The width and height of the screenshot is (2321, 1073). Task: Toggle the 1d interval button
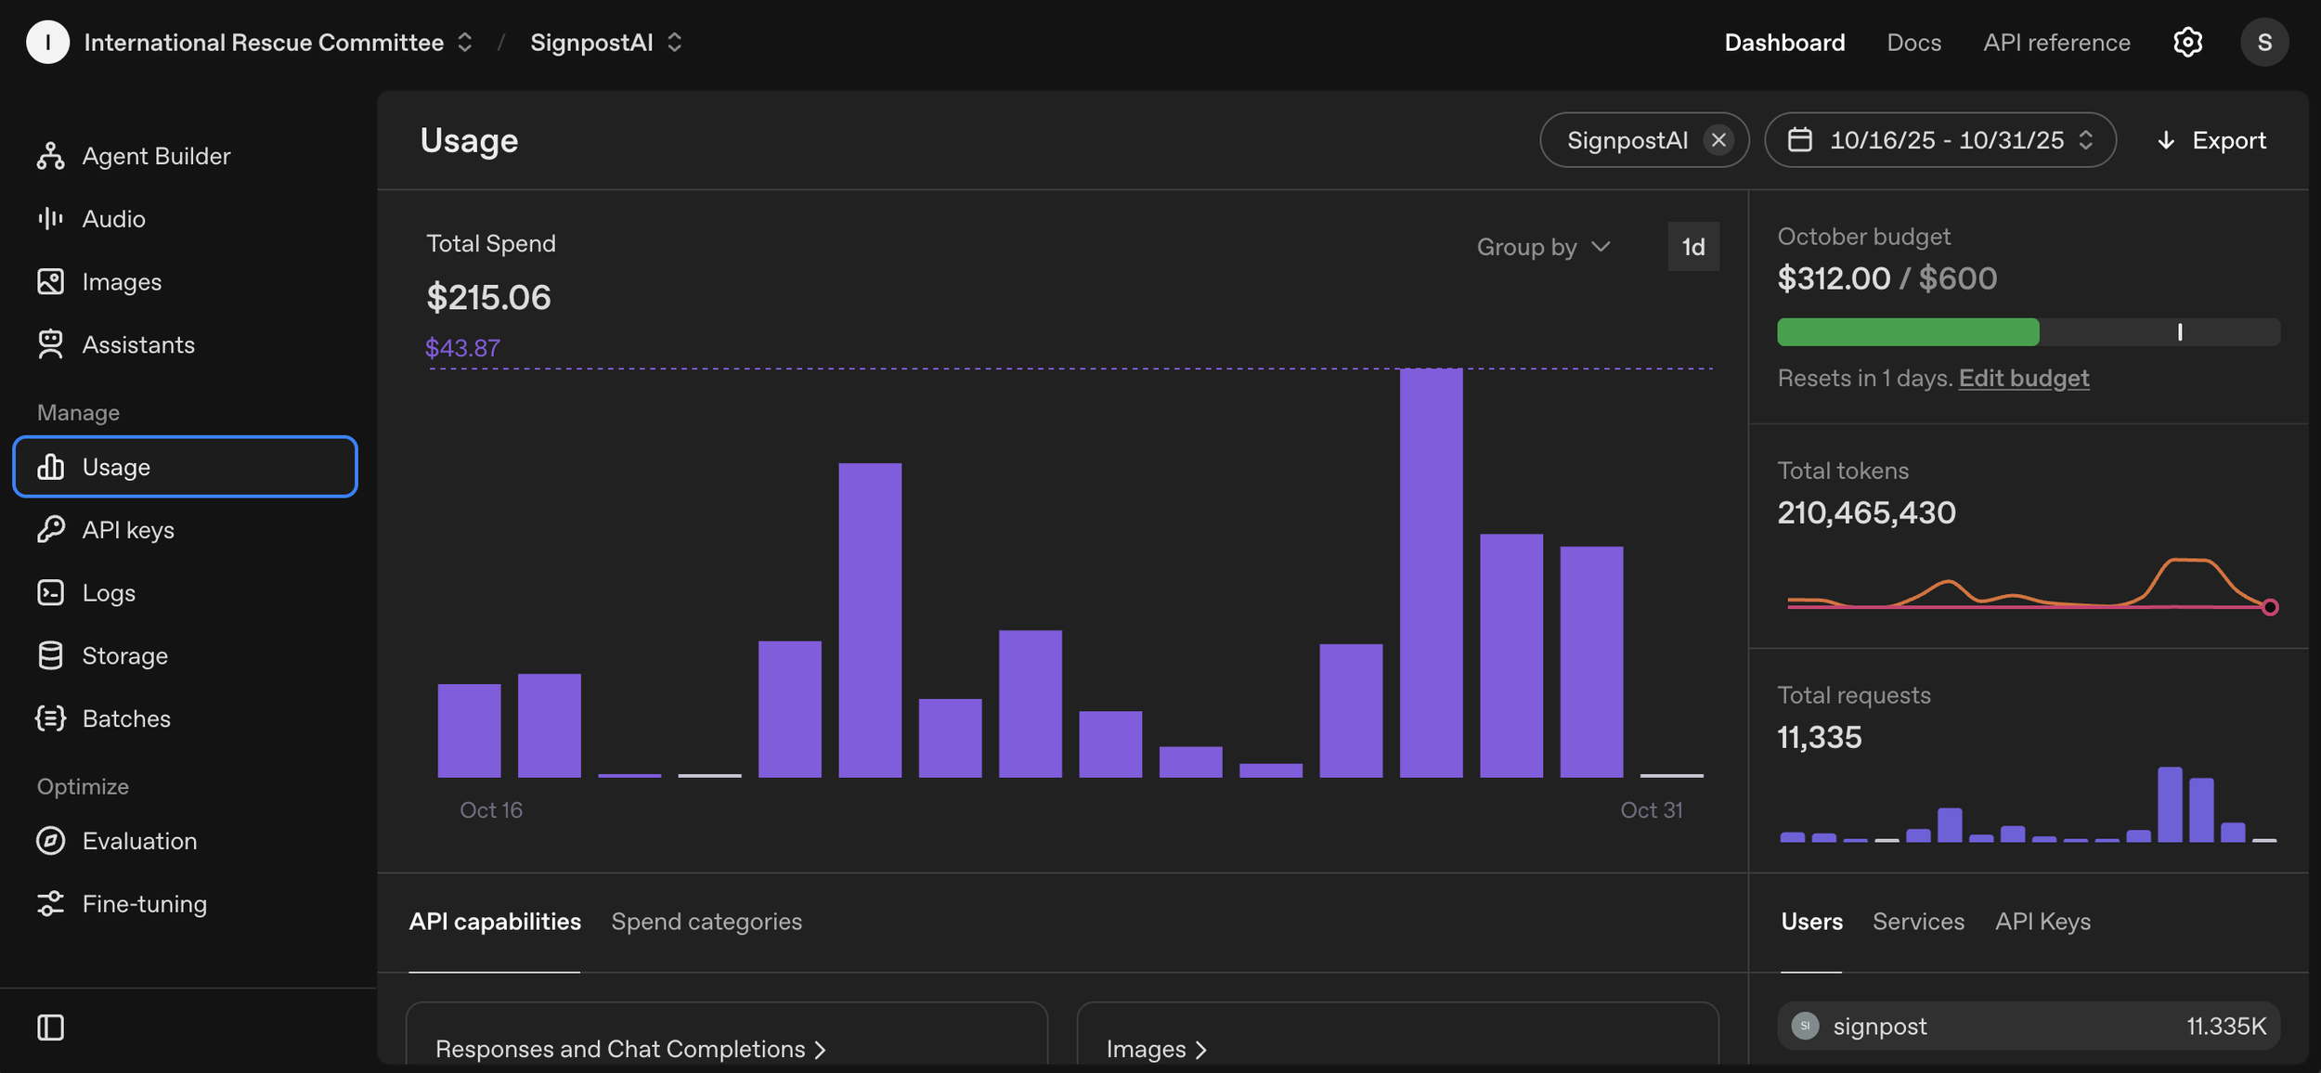(x=1692, y=247)
